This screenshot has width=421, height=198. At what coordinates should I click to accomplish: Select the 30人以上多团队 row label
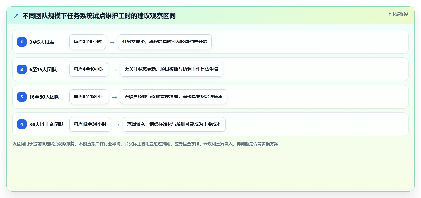pos(47,125)
